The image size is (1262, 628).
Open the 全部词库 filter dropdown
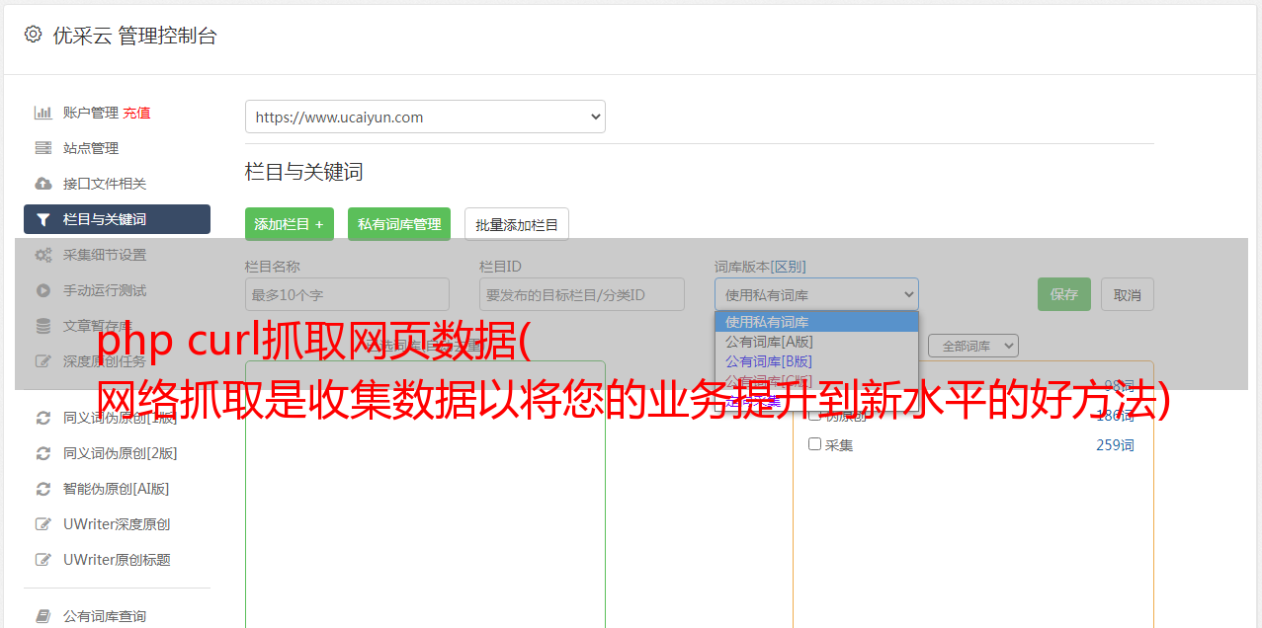tap(973, 346)
